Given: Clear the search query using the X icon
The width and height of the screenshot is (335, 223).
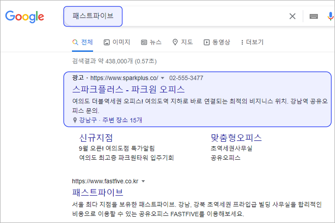Looking at the screenshot, I should (x=292, y=16).
